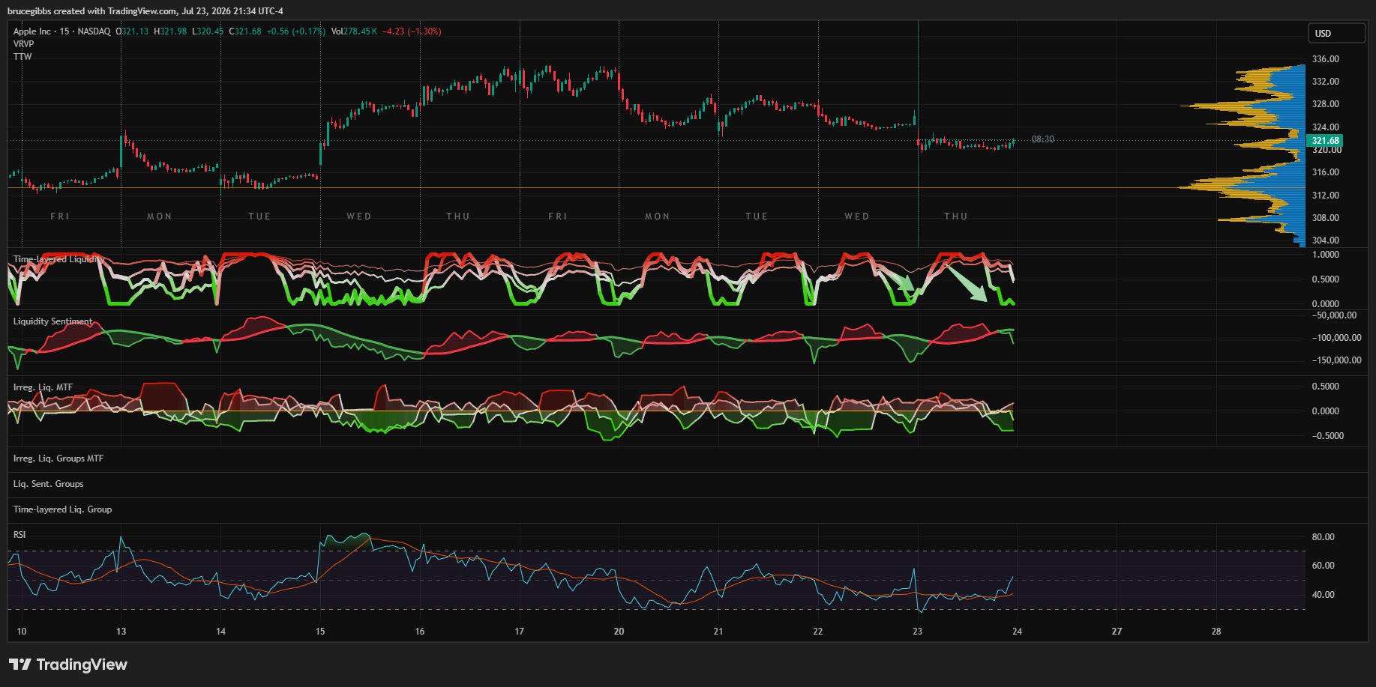This screenshot has width=1376, height=687.
Task: Click the 324.00 price axis label
Action: (1325, 127)
